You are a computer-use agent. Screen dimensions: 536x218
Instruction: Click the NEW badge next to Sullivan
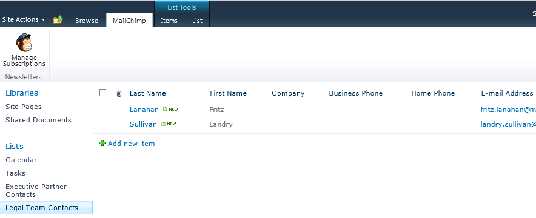pos(169,124)
